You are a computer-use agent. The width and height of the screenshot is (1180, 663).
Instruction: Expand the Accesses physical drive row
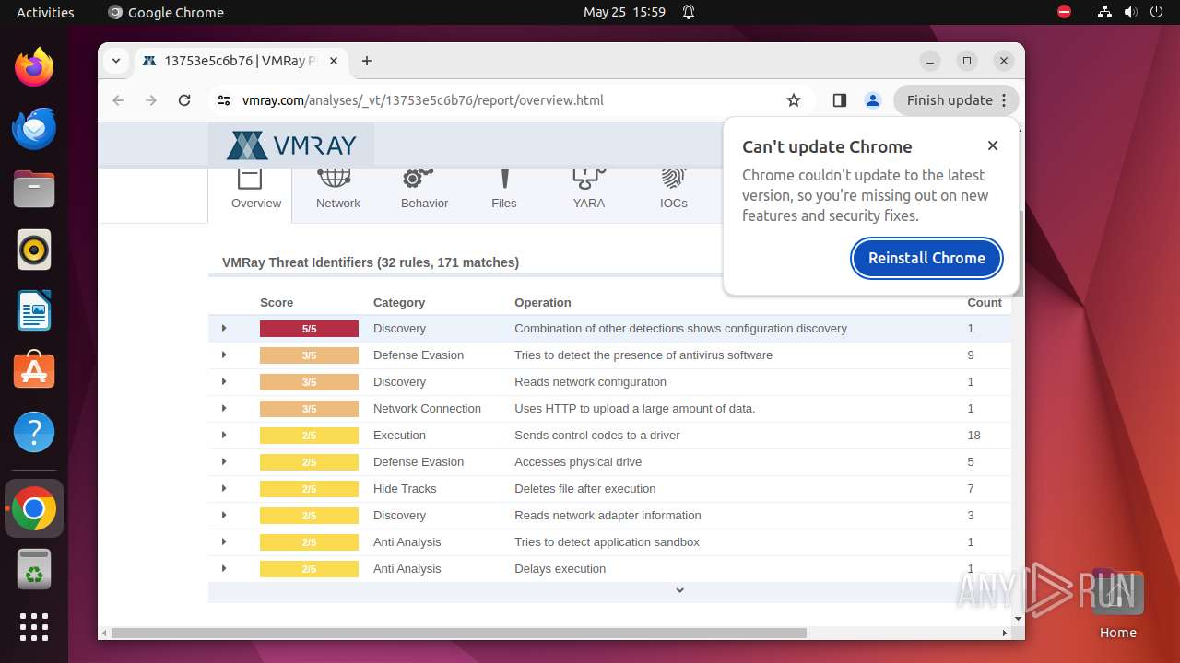coord(224,461)
